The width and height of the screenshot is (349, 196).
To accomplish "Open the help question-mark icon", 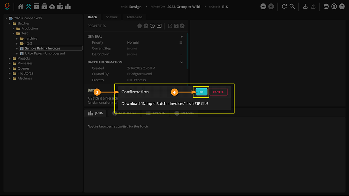I will (342, 6).
